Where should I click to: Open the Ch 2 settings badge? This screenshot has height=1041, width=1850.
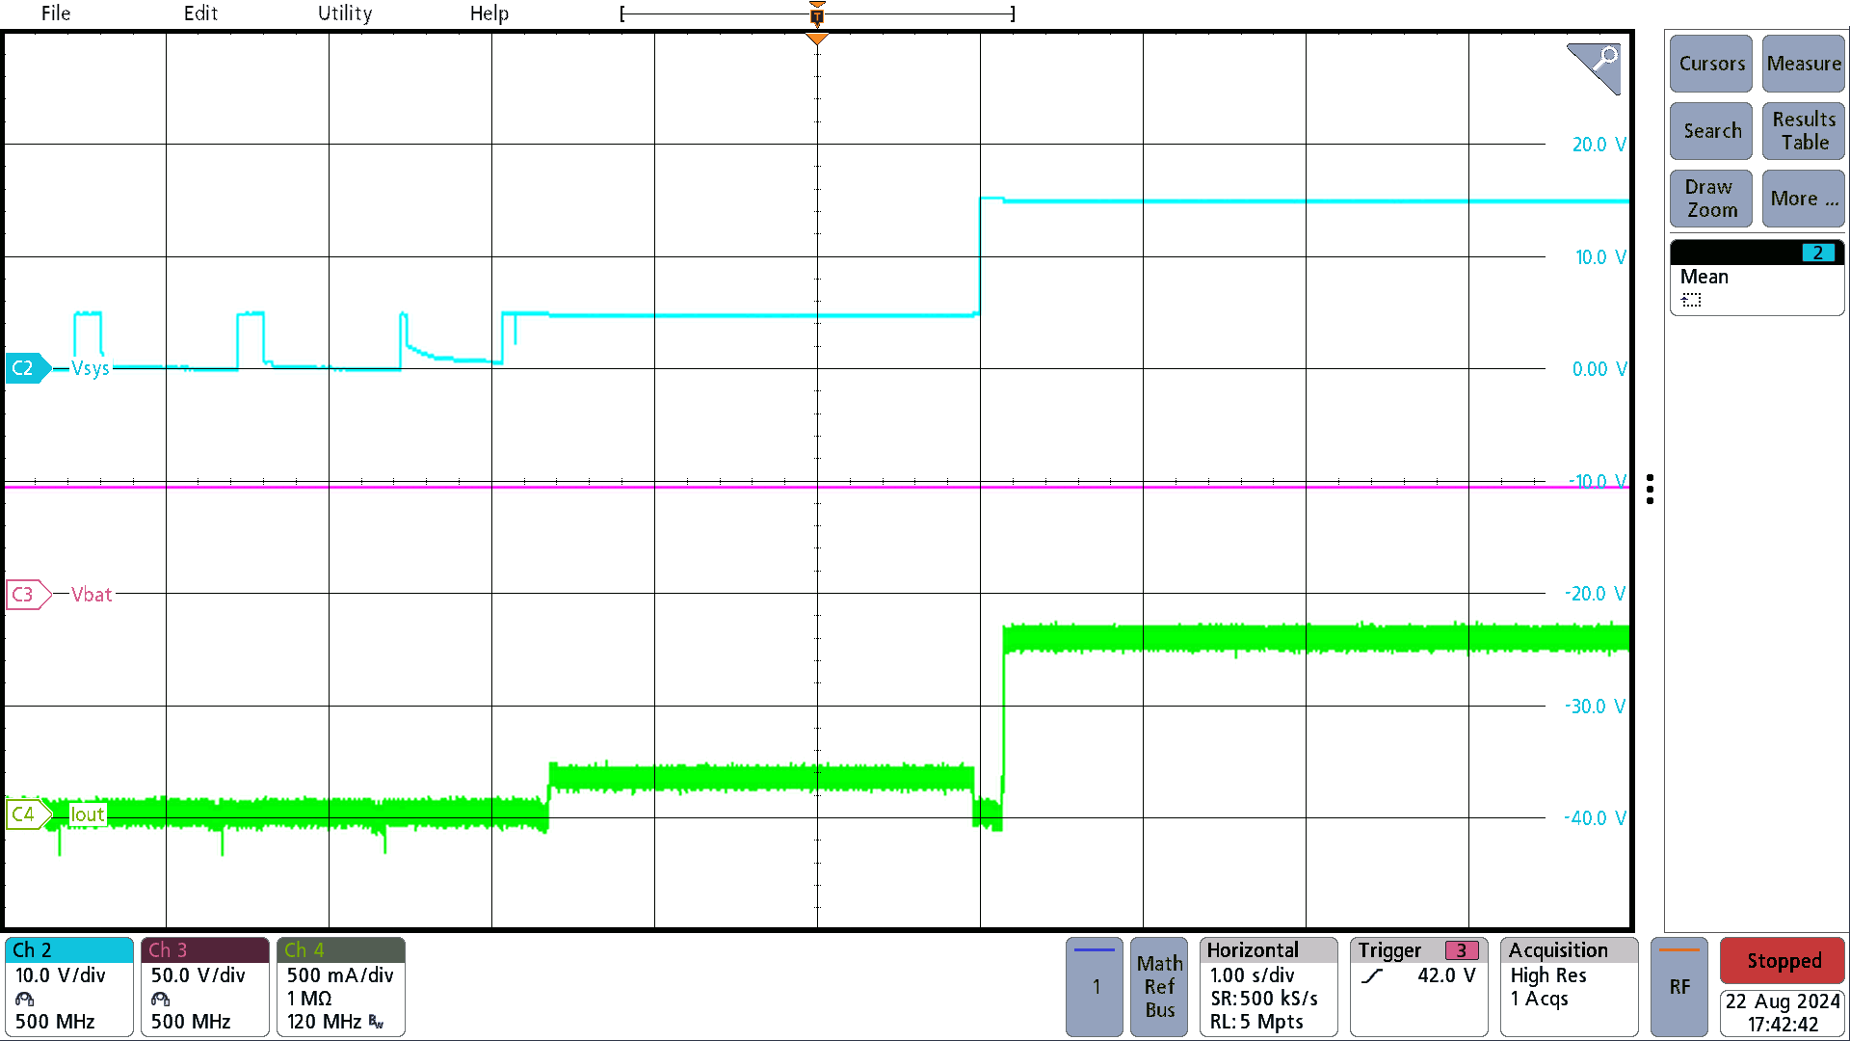tap(69, 987)
